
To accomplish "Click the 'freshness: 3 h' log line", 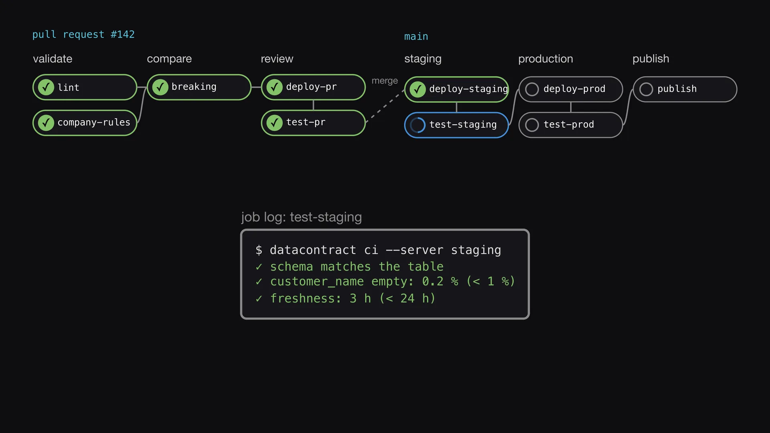I will [345, 299].
